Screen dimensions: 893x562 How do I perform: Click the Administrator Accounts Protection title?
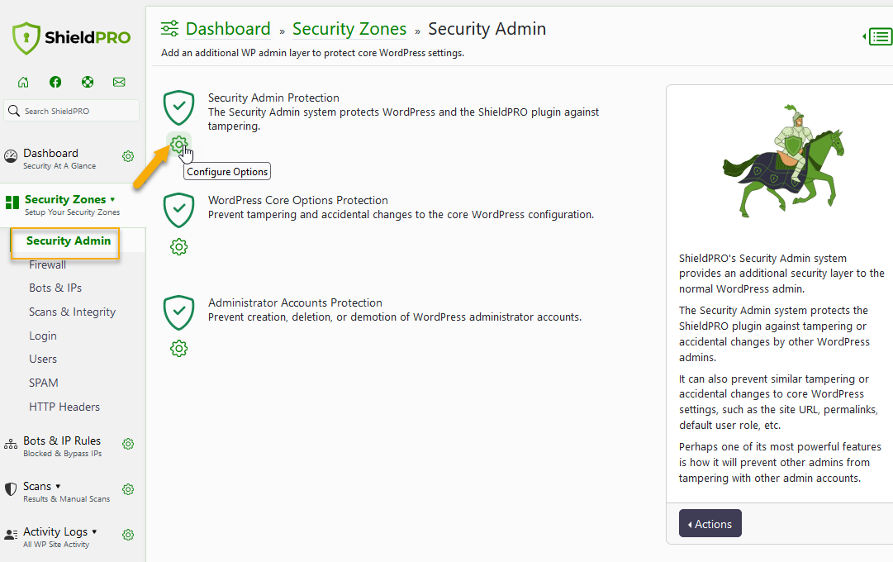tap(295, 303)
